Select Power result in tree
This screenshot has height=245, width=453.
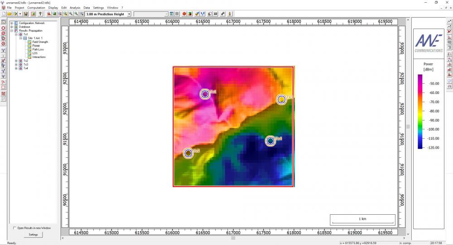coord(36,46)
